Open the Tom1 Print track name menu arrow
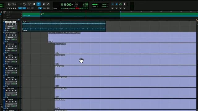Image resolution: width=198 pixels, height=111 pixels. pyautogui.click(x=17, y=77)
